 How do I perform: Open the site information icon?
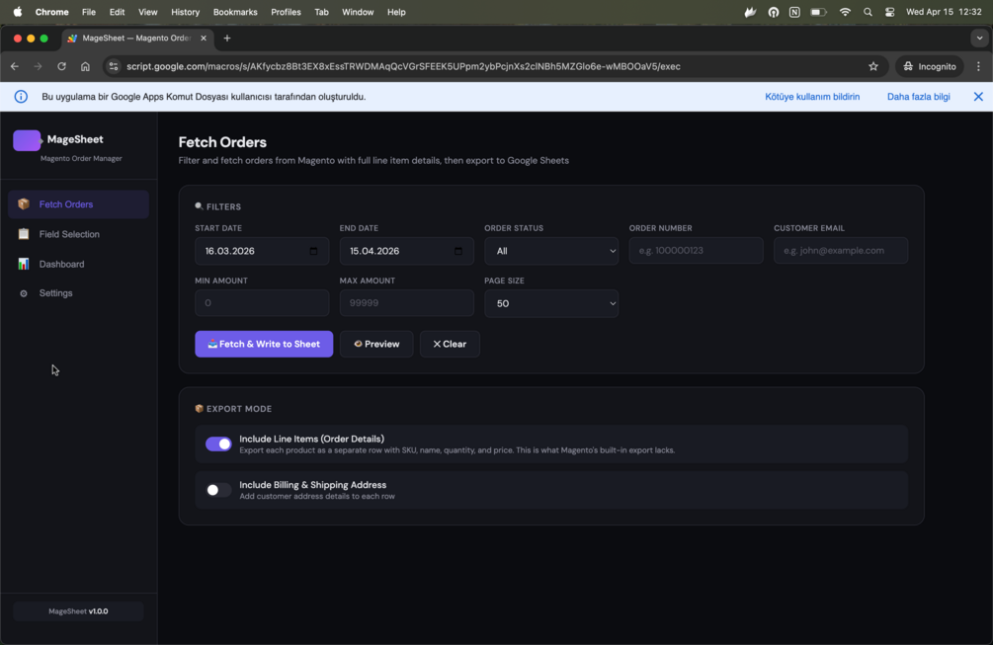click(x=114, y=66)
